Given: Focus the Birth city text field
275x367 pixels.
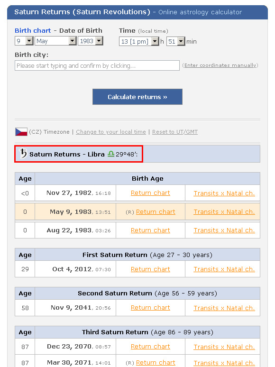Looking at the screenshot, I should pos(97,65).
